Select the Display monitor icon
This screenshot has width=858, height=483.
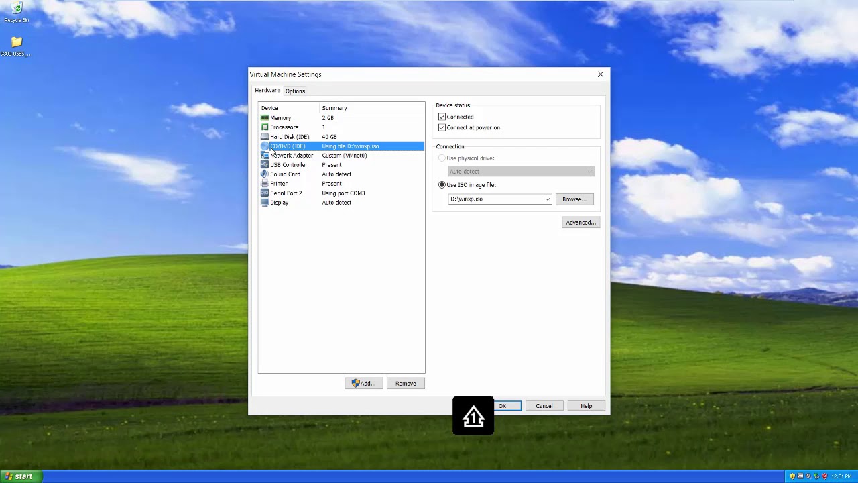coord(265,203)
